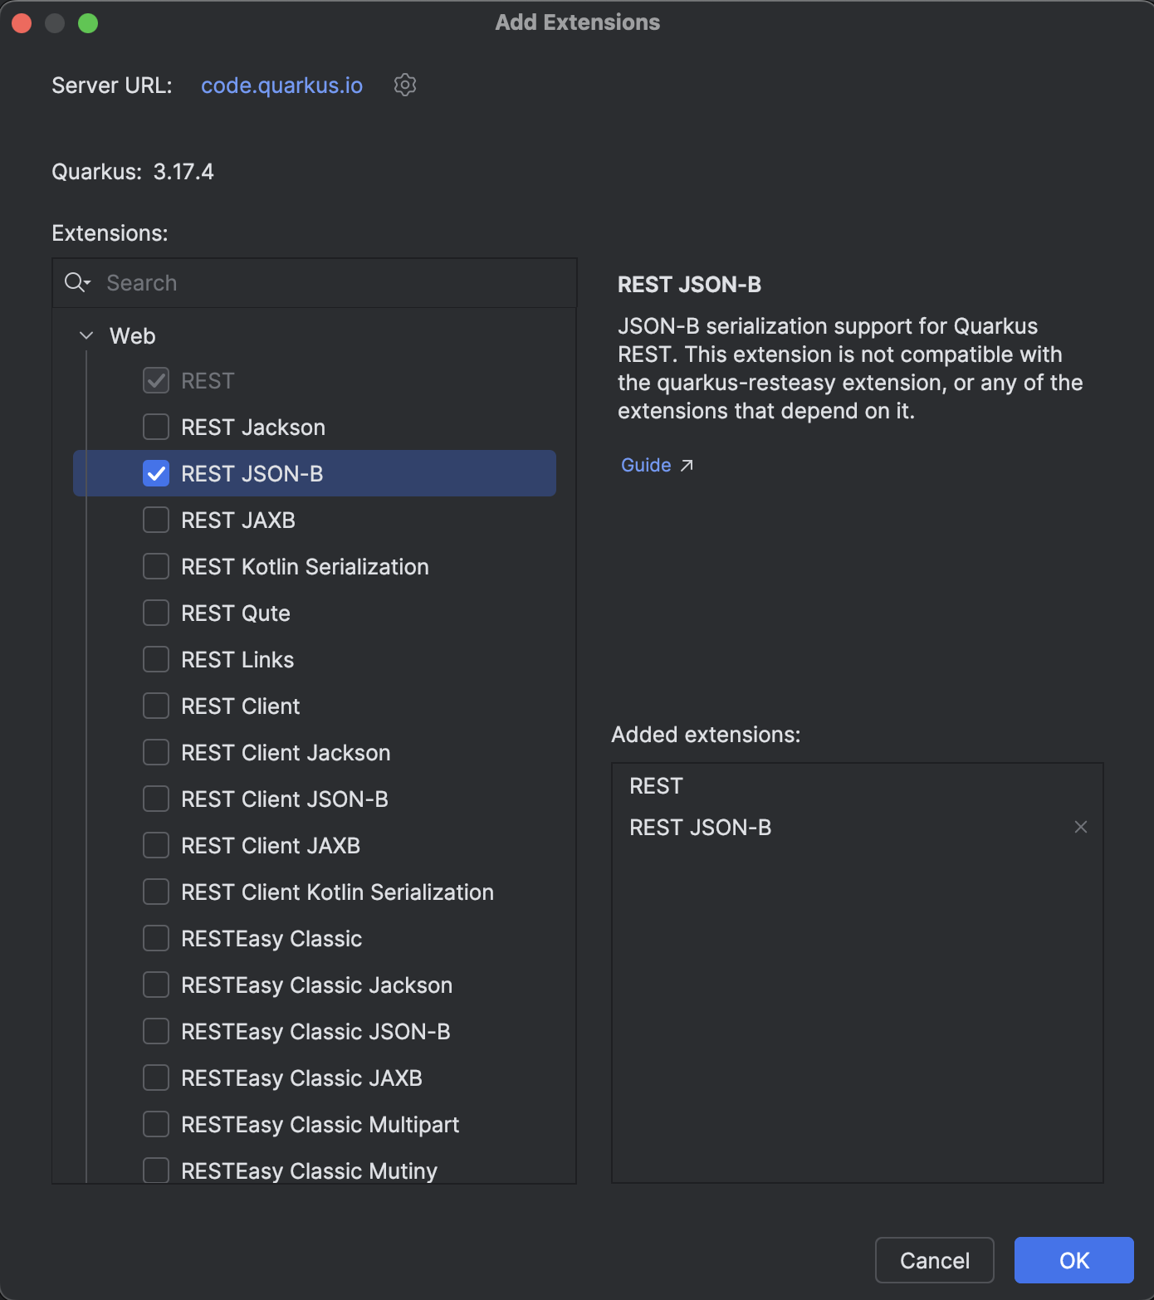This screenshot has width=1154, height=1300.
Task: Collapse the Web extensions category
Action: click(x=86, y=335)
